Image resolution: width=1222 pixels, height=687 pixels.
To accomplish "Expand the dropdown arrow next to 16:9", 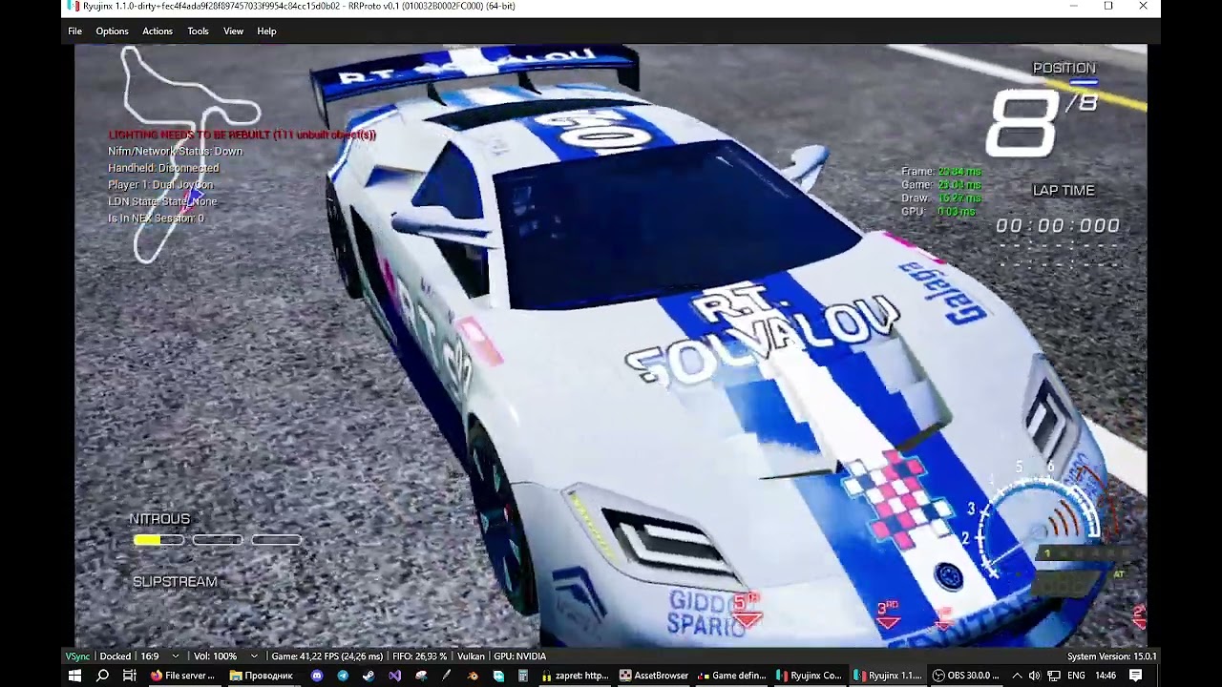I will tap(175, 656).
